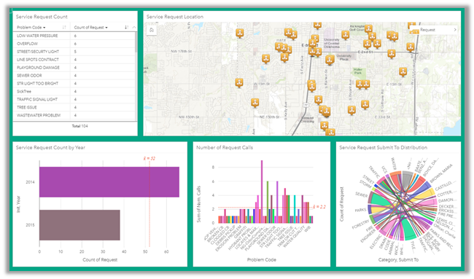Click the Service Request Count panel title
Screen dimensions: 474x279
pos(42,17)
